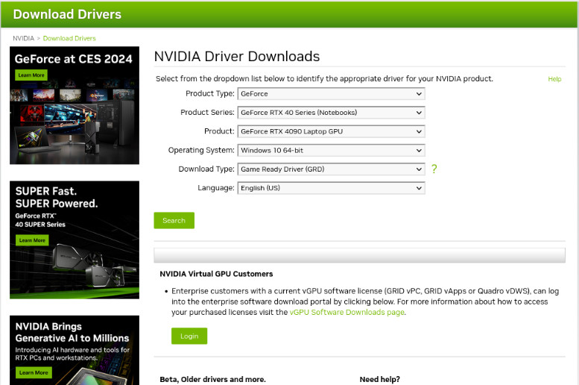Click the NVIDIA Driver Downloads heading
Screen dimensions: 579x385
tap(237, 56)
